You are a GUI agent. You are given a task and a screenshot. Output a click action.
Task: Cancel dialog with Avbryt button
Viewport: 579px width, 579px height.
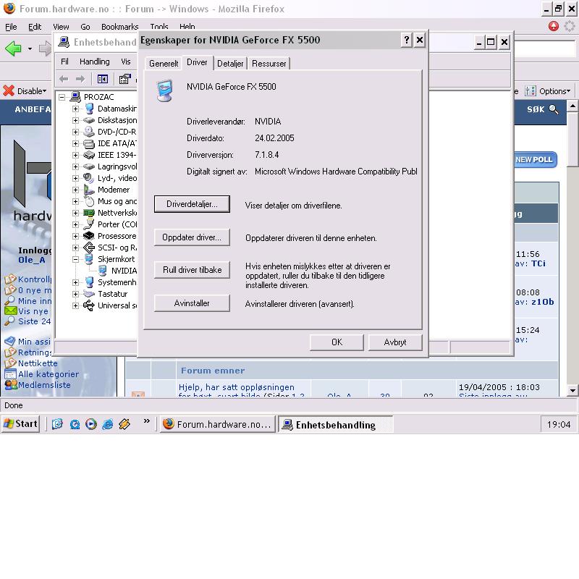(394, 342)
